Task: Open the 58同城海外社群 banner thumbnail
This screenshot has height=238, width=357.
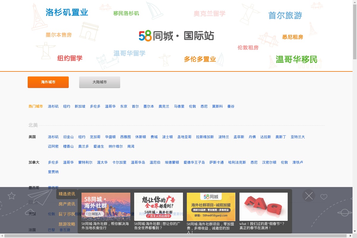Action: pos(106,207)
